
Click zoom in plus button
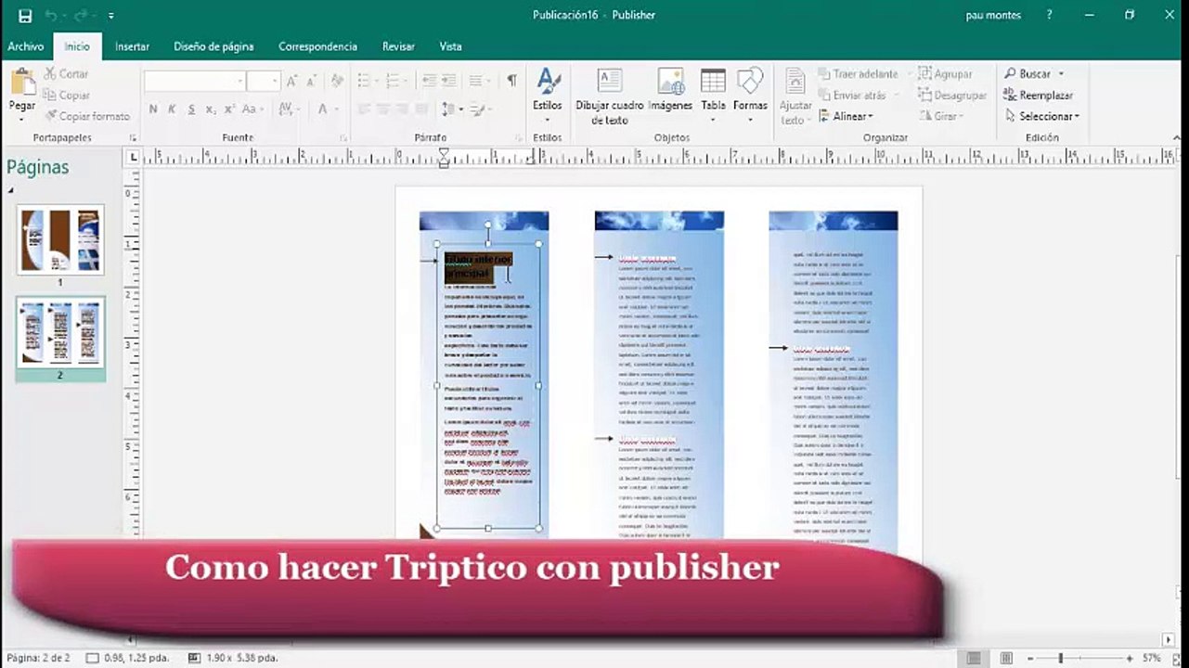(1130, 659)
